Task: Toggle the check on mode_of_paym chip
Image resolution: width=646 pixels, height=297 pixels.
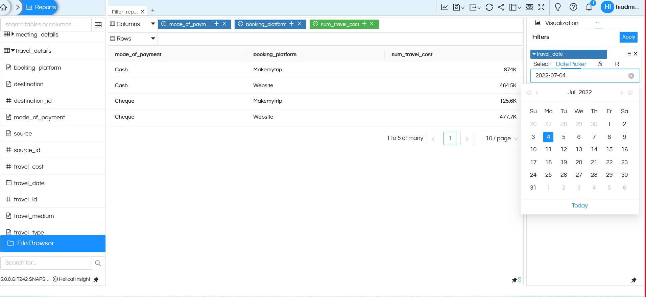Action: 164,24
